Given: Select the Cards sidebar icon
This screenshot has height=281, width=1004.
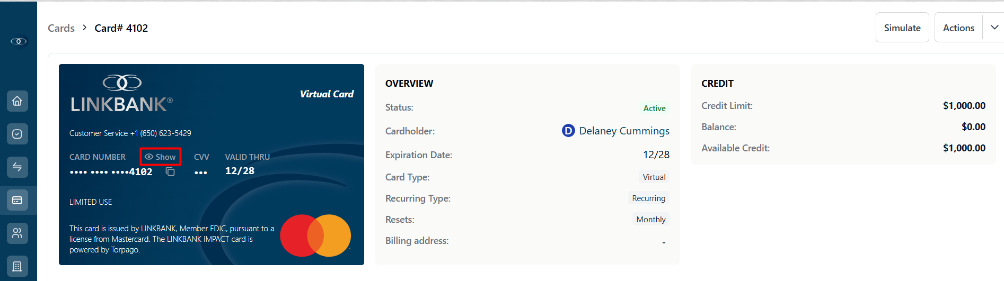Looking at the screenshot, I should tap(17, 200).
